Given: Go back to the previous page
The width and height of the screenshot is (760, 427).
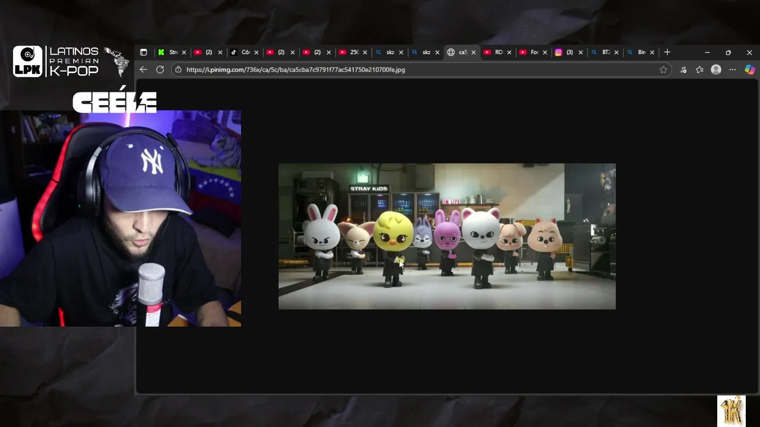Looking at the screenshot, I should coord(143,69).
